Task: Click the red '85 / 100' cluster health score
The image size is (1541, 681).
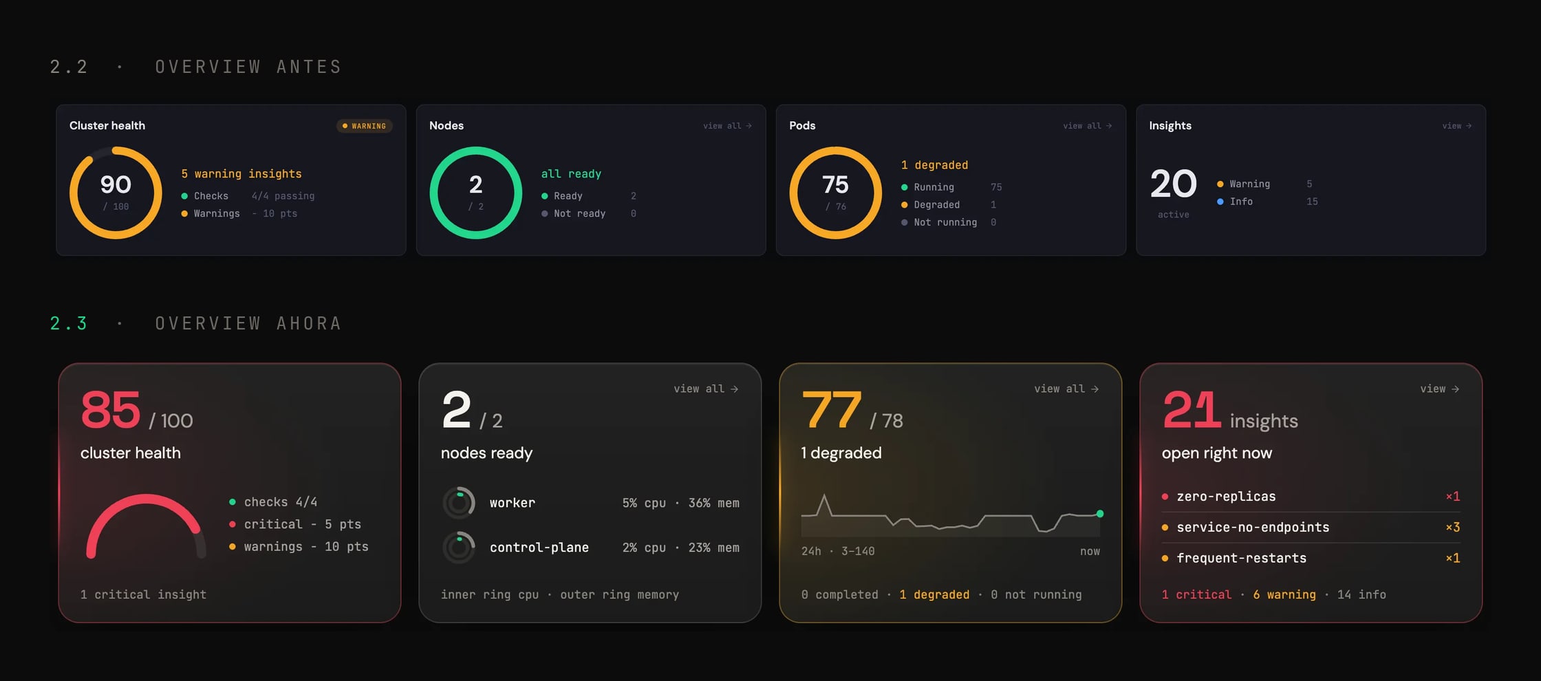Action: click(137, 411)
